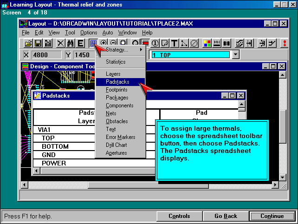Choose Padstacks from the menu
The width and height of the screenshot is (298, 224).
click(x=117, y=82)
